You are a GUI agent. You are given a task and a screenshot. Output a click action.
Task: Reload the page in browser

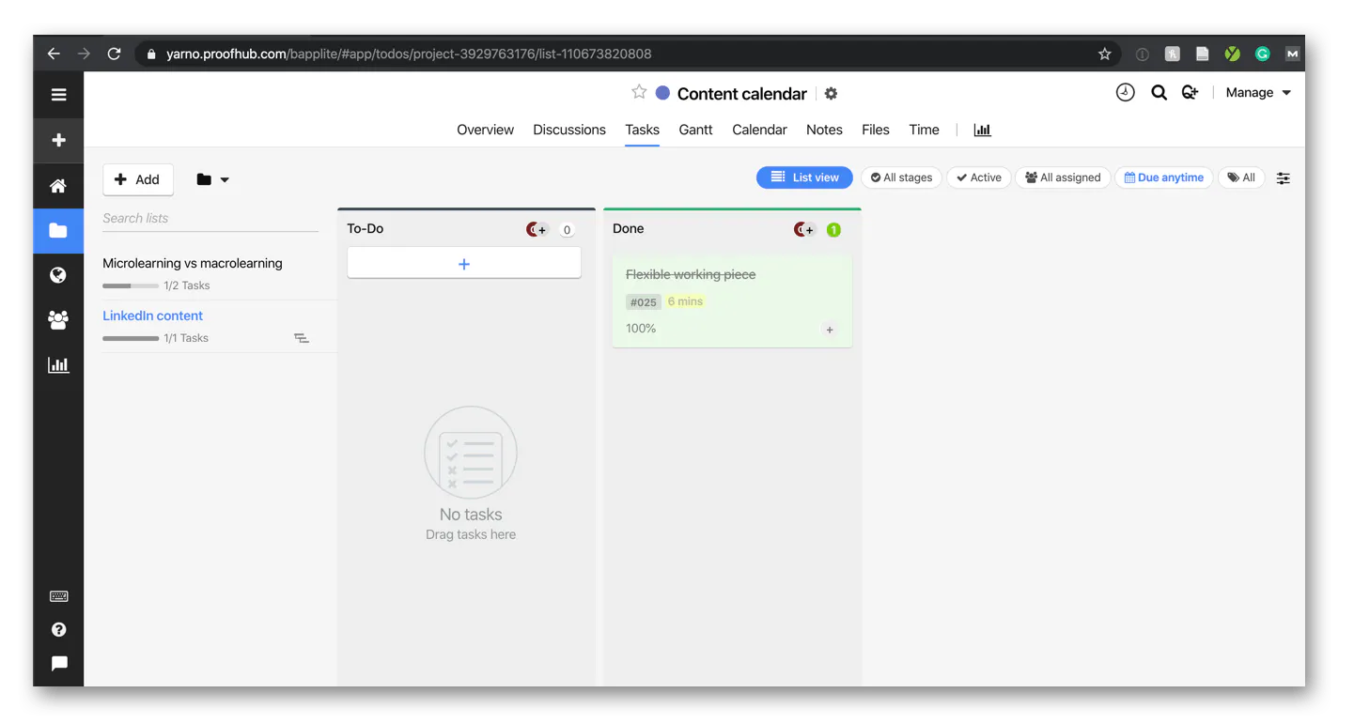(114, 54)
